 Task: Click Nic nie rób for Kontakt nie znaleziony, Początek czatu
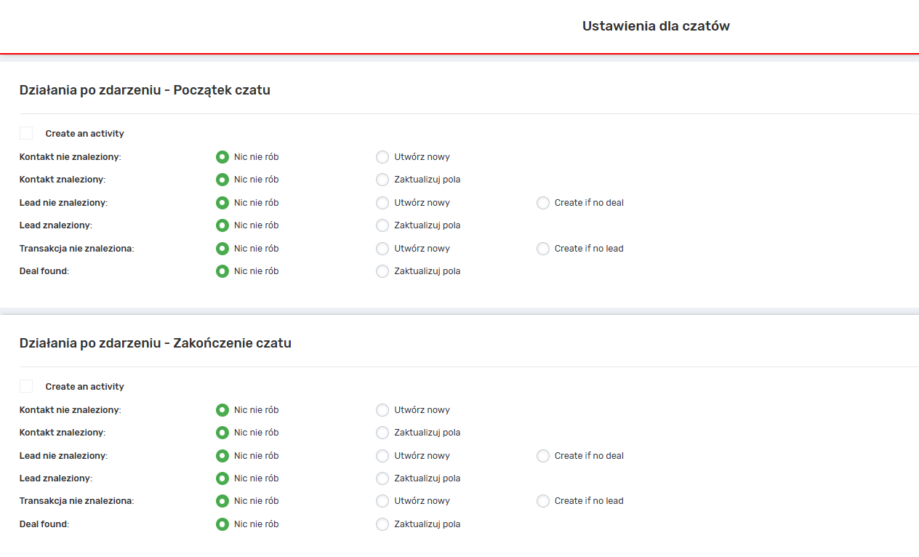222,157
